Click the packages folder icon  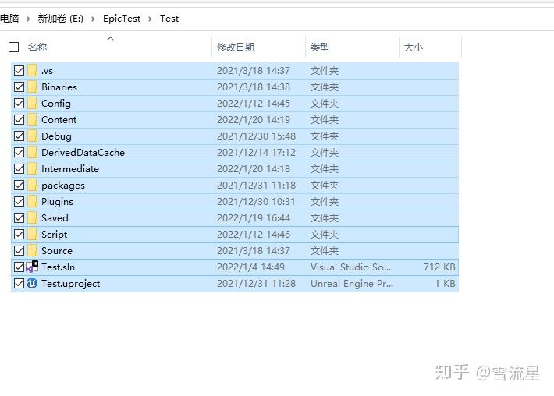coord(32,186)
